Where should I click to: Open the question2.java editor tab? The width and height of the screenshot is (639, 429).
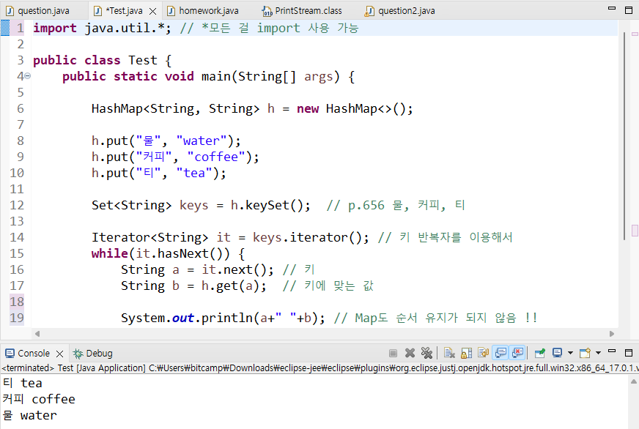point(406,11)
